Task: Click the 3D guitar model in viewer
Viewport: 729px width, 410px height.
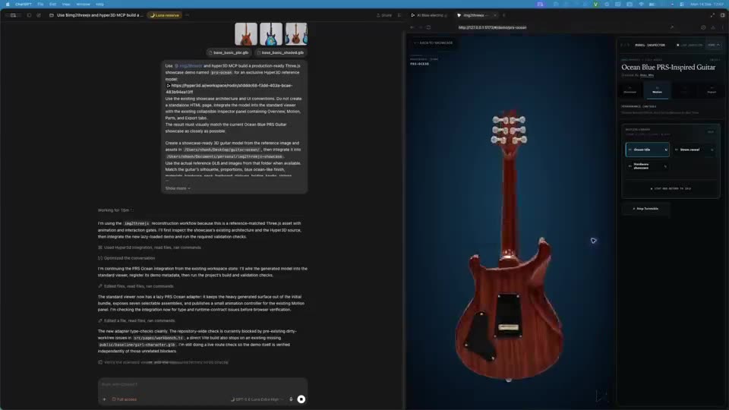Action: point(510,246)
